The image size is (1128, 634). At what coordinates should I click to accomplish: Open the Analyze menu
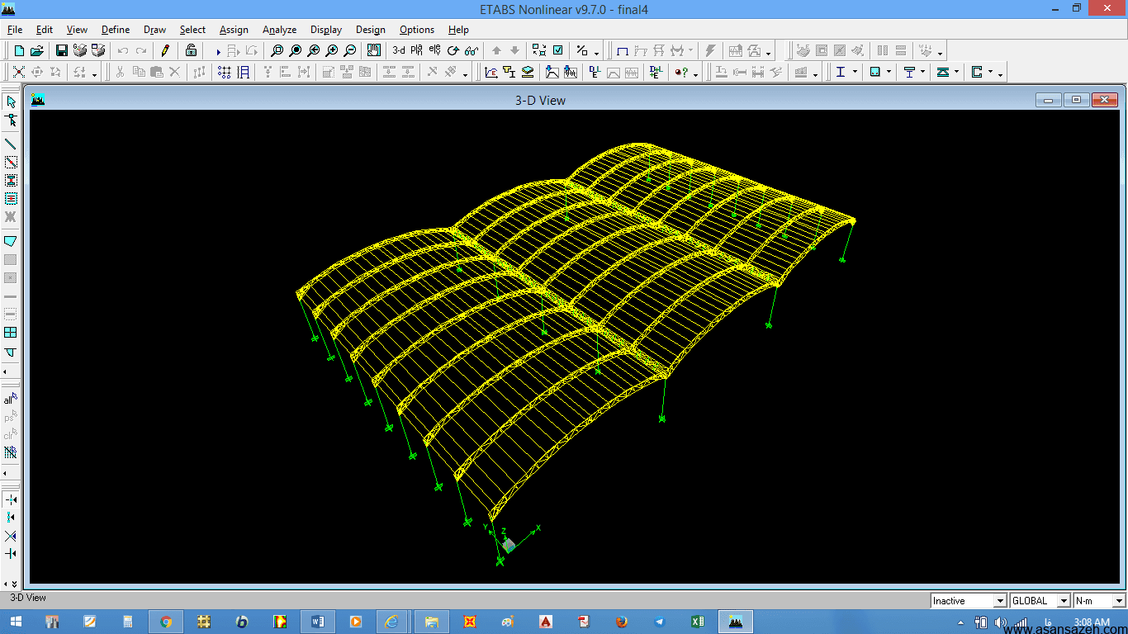(x=279, y=30)
